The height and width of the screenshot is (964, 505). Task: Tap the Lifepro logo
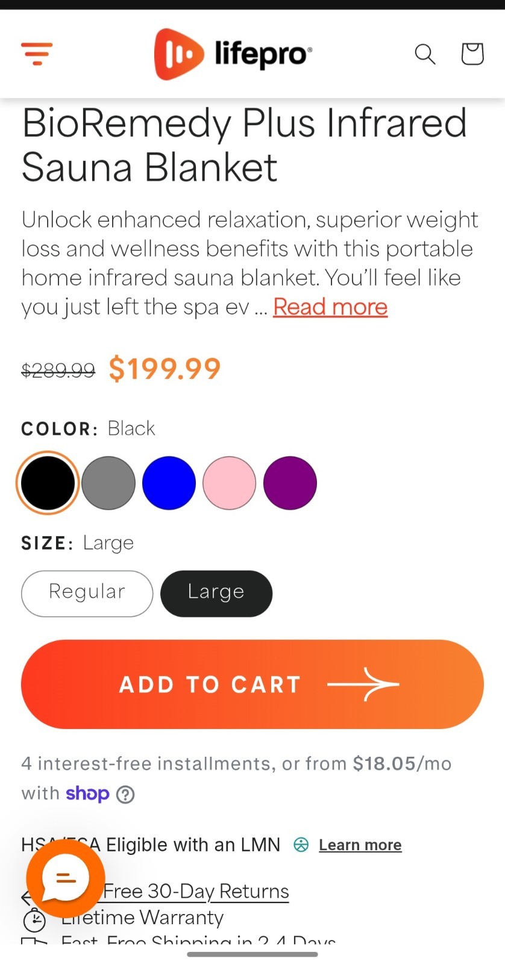tap(233, 54)
